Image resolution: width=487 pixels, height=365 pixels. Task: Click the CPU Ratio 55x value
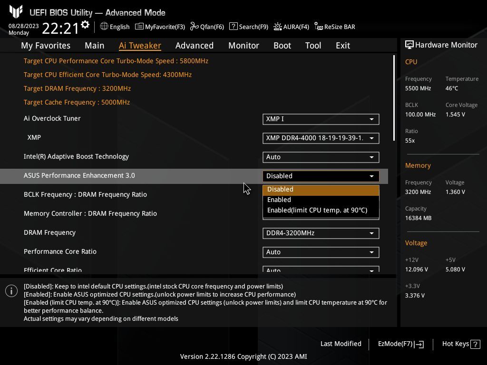point(409,141)
